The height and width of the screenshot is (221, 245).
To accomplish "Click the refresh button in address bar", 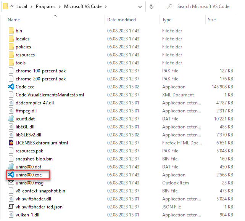I will click(x=152, y=6).
